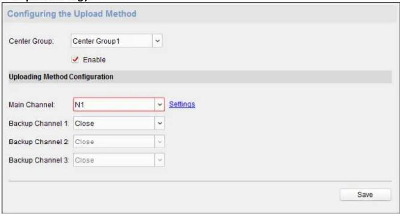Click the Settings link beside Main Channel
The height and width of the screenshot is (214, 400).
(182, 105)
